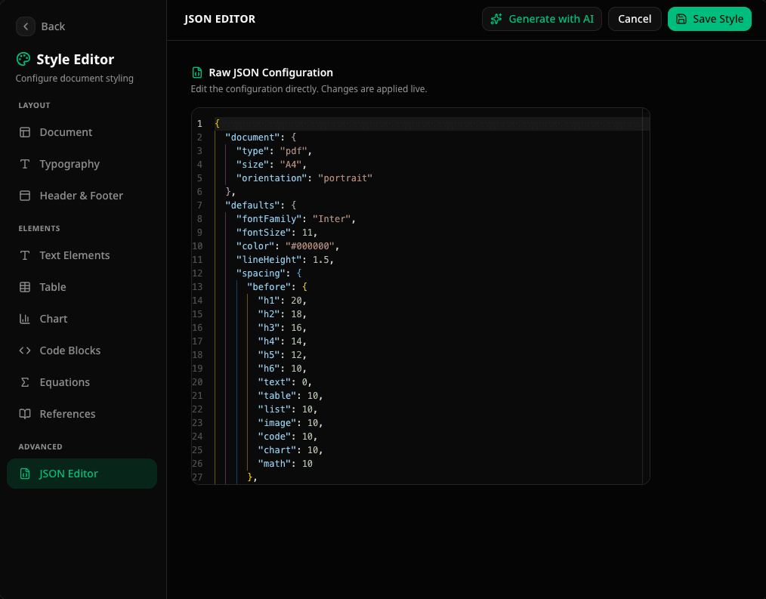The height and width of the screenshot is (599, 766).
Task: Click the Typography T icon
Action: pos(25,164)
